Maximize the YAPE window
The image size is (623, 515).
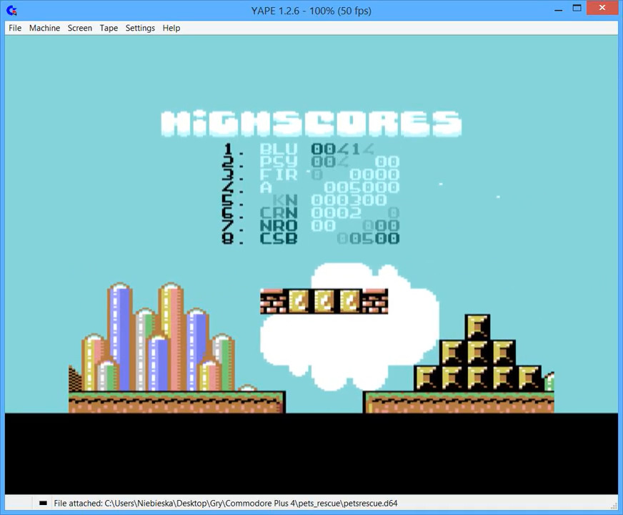coord(577,9)
